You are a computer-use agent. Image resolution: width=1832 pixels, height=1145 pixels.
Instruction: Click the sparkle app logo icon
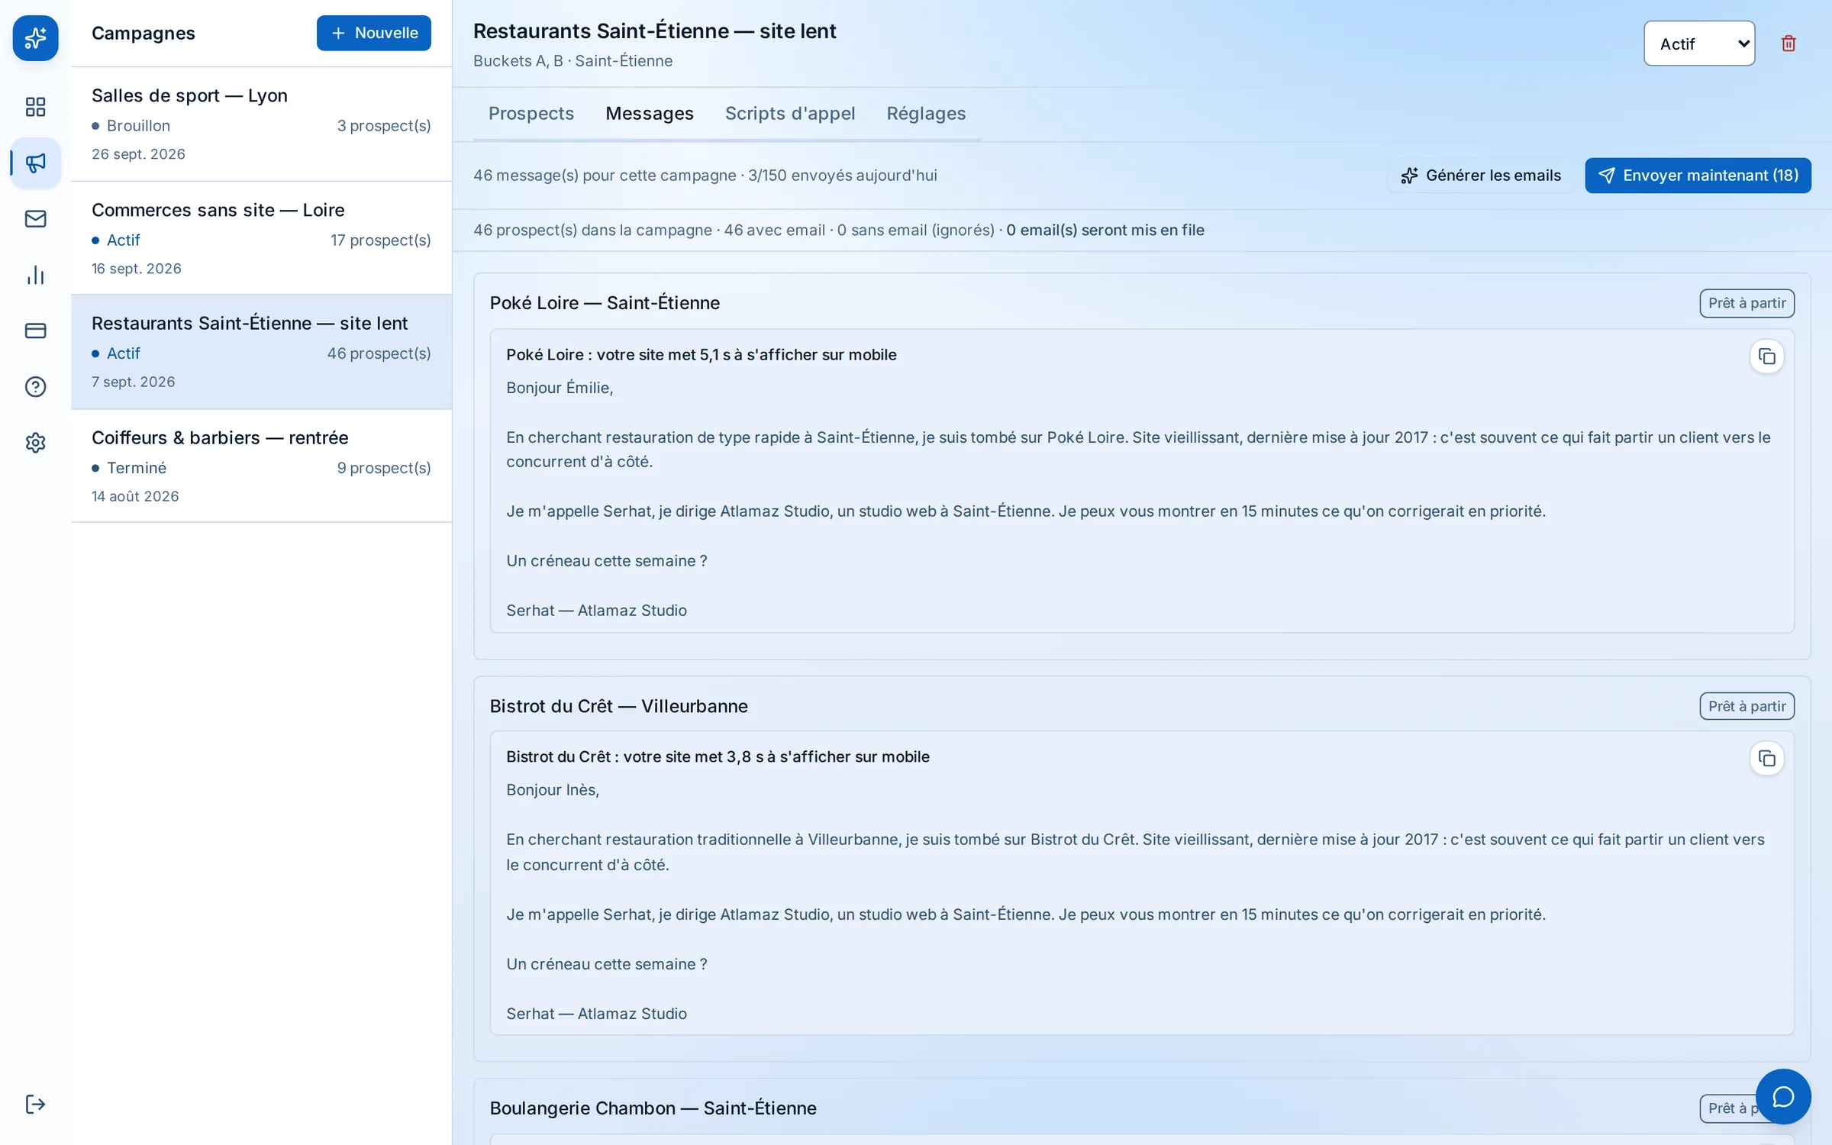[35, 37]
